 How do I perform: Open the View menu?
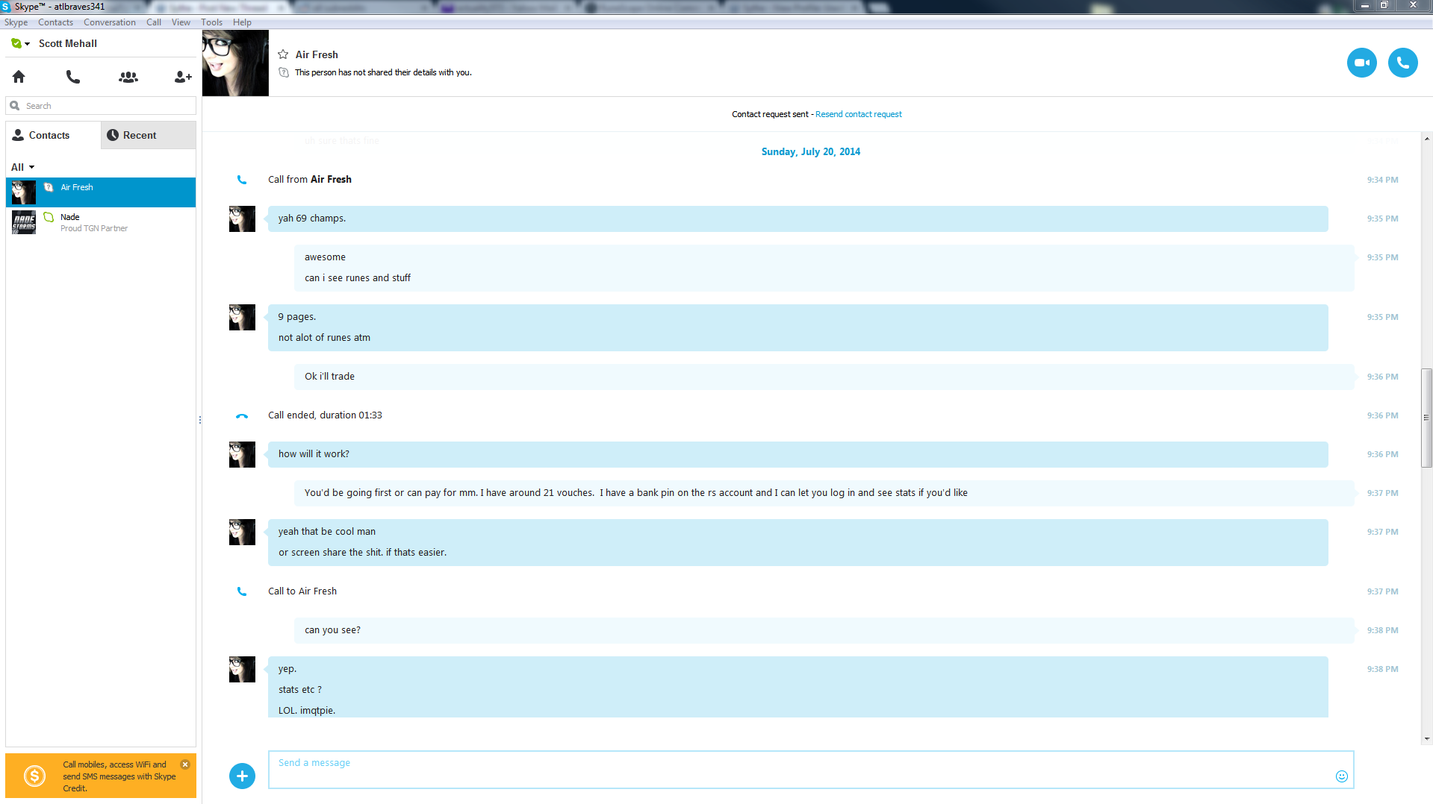click(x=181, y=22)
